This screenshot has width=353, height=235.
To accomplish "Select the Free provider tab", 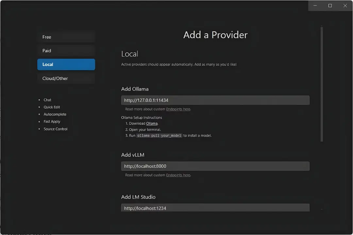I will pyautogui.click(x=66, y=37).
